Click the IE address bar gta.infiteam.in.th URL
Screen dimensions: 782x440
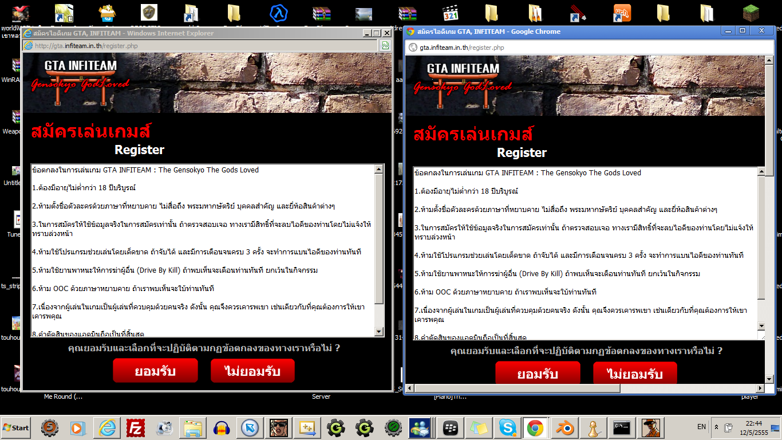point(200,46)
